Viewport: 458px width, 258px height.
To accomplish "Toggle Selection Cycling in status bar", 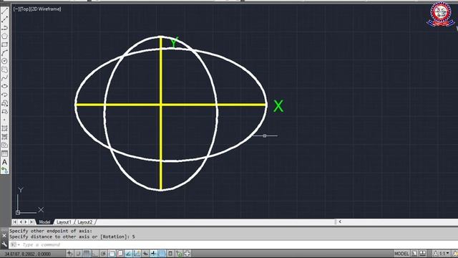I will pos(179,253).
